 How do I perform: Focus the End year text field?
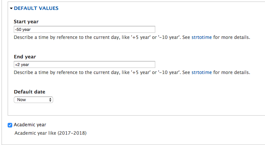85,64
